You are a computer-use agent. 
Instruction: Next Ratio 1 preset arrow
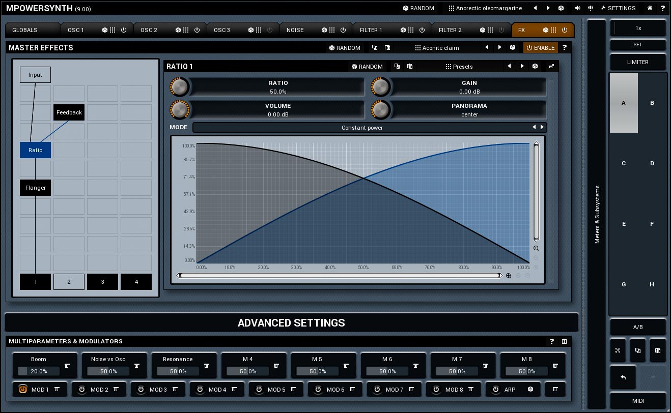[522, 67]
